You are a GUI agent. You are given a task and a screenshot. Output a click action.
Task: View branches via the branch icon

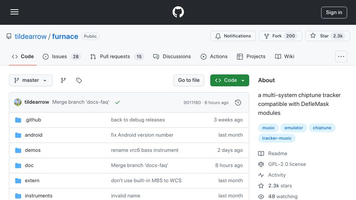(x=63, y=80)
